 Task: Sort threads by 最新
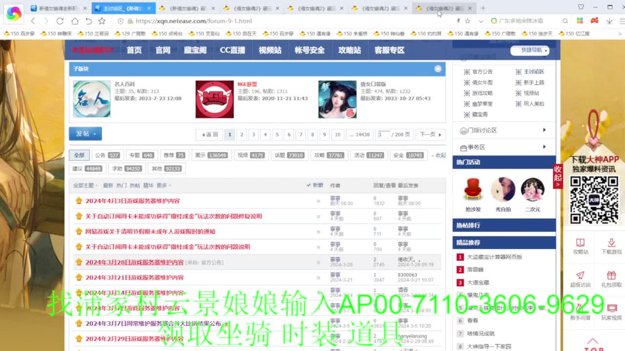point(108,185)
